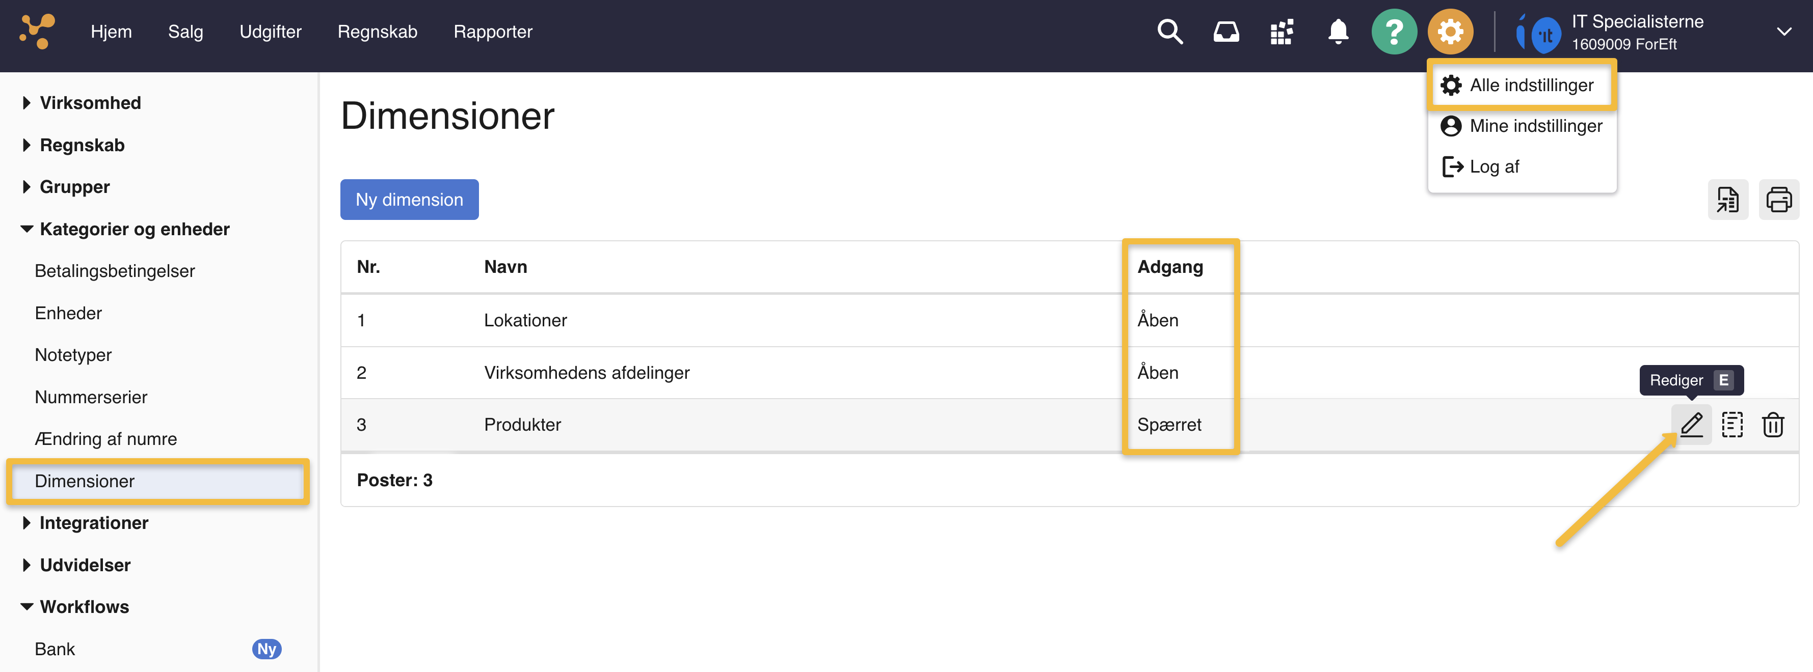The width and height of the screenshot is (1813, 672).
Task: Select the Lokationer table row
Action: pos(525,321)
